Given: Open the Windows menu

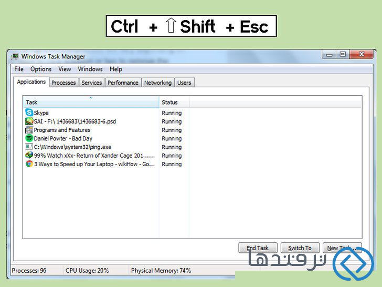Looking at the screenshot, I should [90, 69].
